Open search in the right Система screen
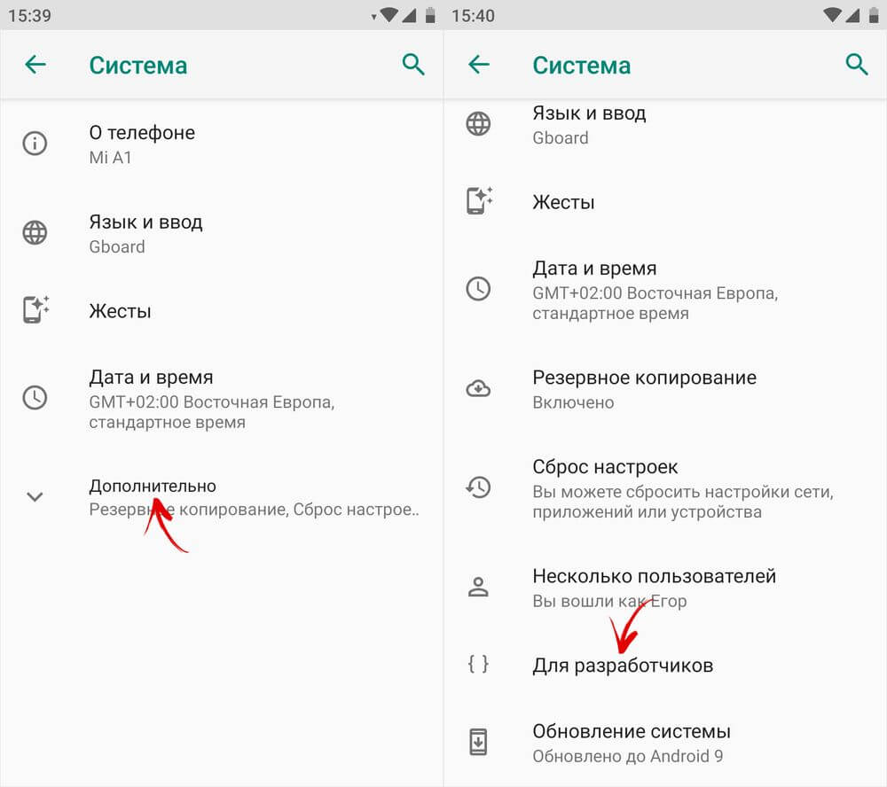887x787 pixels. click(857, 65)
